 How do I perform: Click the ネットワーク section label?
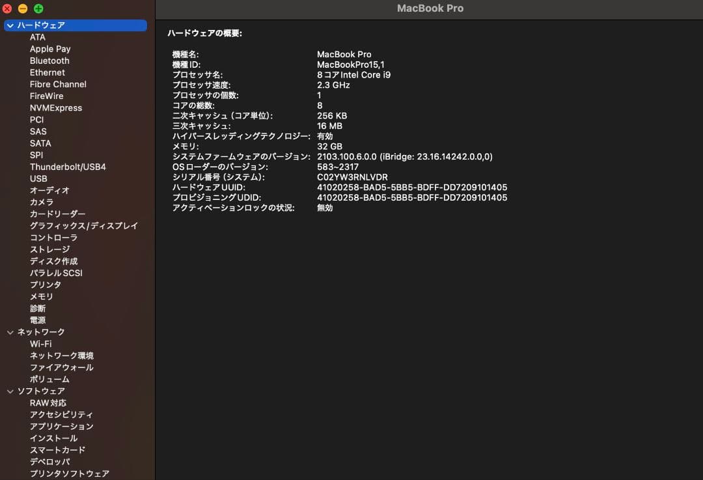tap(41, 332)
